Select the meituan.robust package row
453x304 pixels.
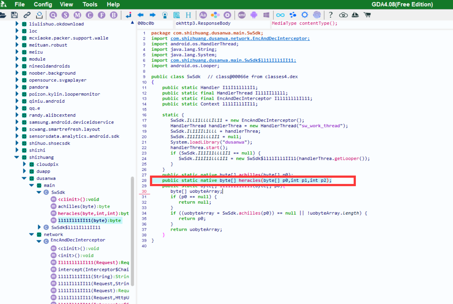(48, 45)
